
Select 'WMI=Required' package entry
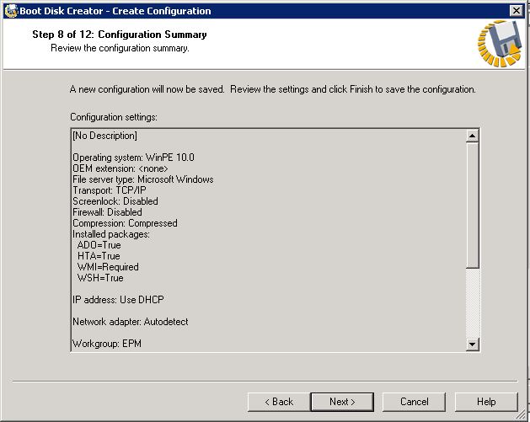pyautogui.click(x=108, y=267)
